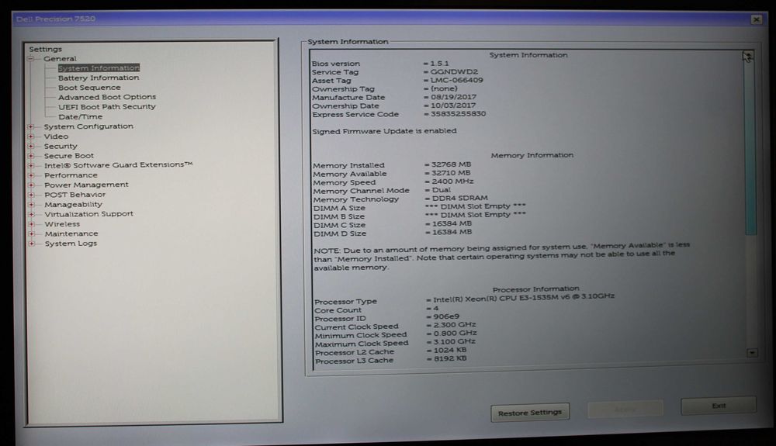Click the Restore Settings button
The image size is (776, 446).
point(530,413)
